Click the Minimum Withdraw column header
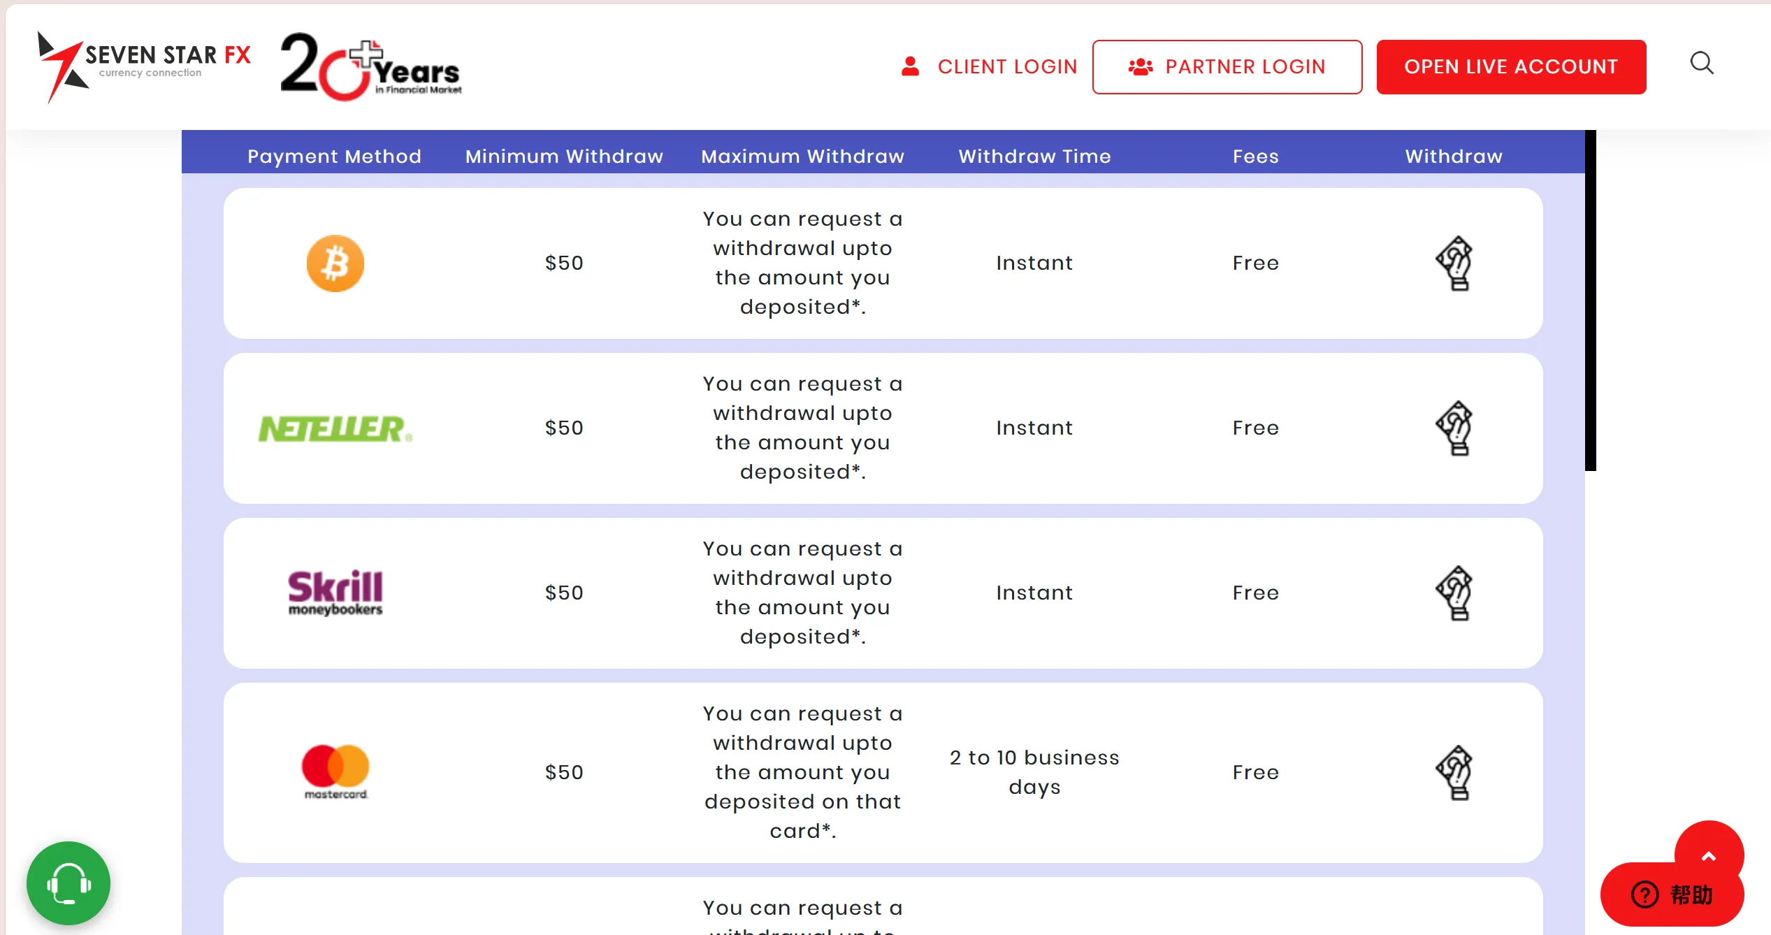Viewport: 1771px width, 935px height. coord(564,157)
